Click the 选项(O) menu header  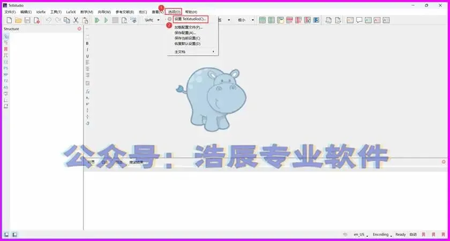tap(174, 12)
